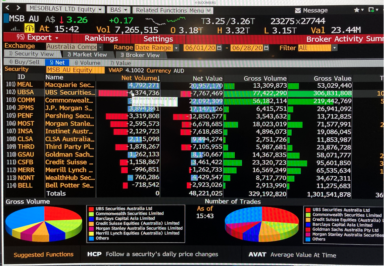Select the Net tab
Image resolution: width=385 pixels, height=266 pixels.
(x=57, y=63)
